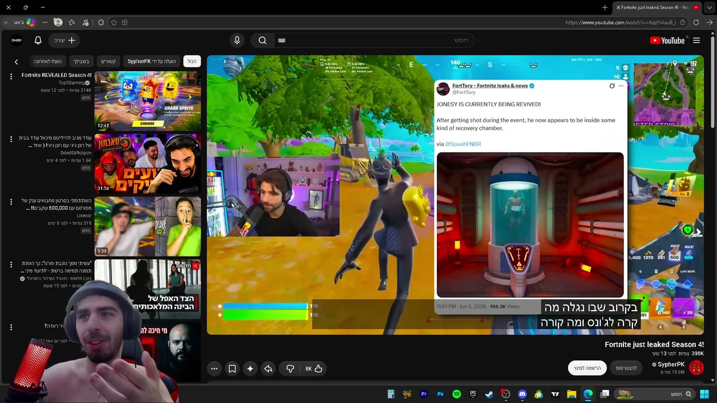Go forward with the browser arrow
Screen dimensions: 717x403
[709, 22]
